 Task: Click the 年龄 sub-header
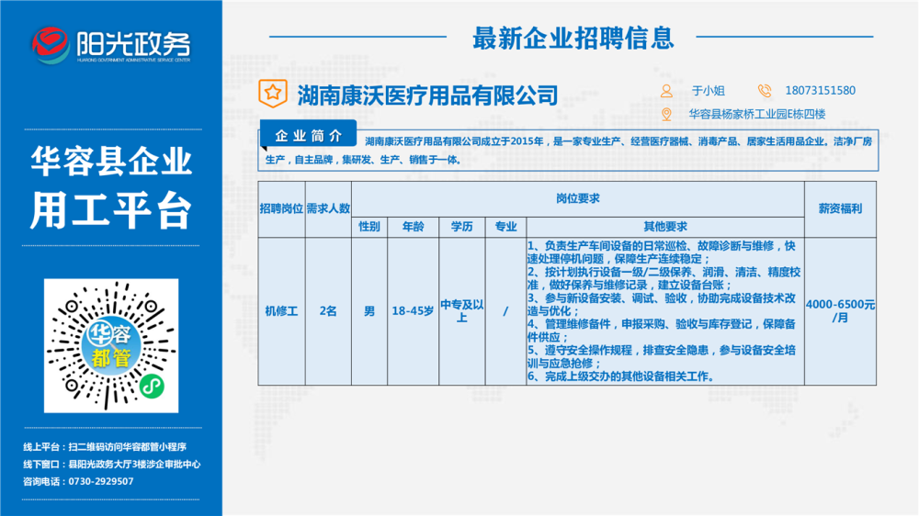pyautogui.click(x=413, y=228)
